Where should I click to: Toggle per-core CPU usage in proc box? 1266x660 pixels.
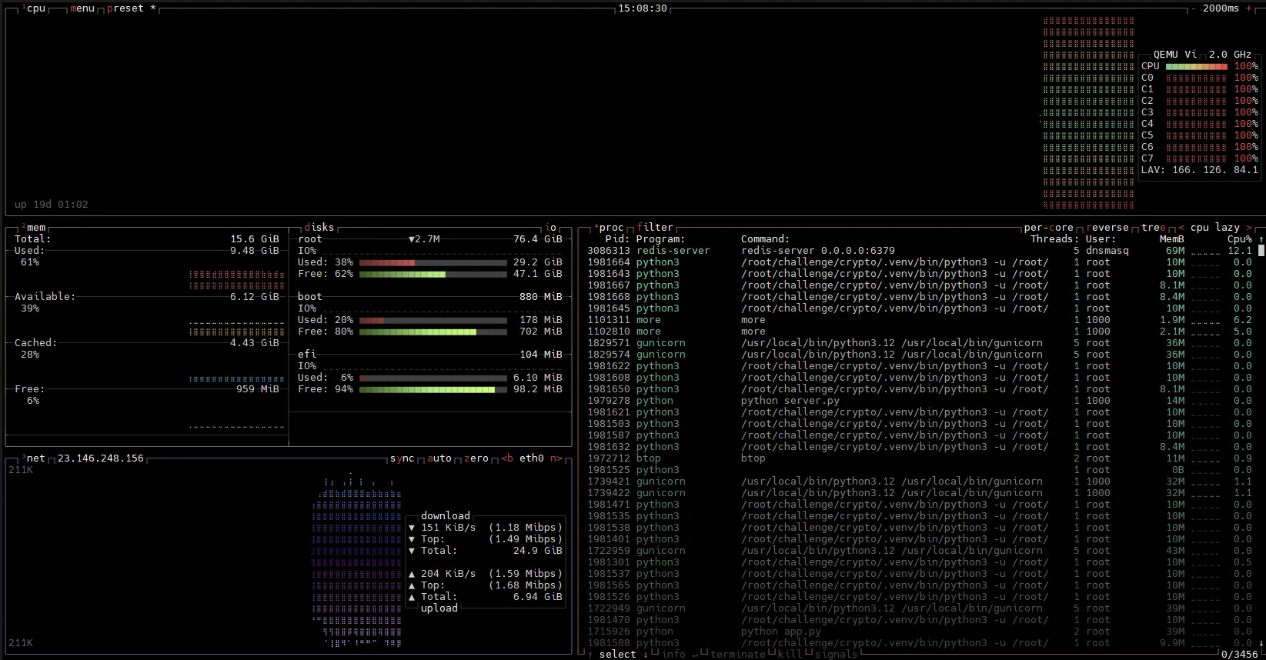1049,228
